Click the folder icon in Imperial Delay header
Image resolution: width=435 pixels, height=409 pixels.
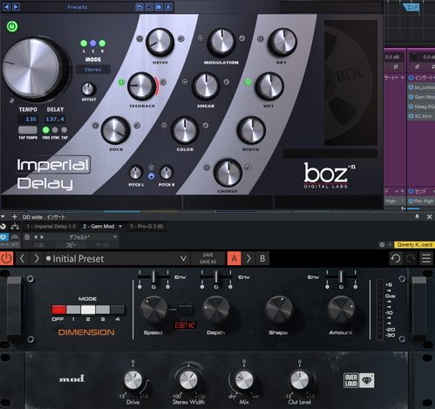159,7
